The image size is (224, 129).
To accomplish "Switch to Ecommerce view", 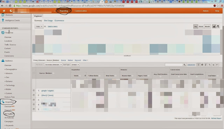I will pyautogui.click(x=59, y=21).
